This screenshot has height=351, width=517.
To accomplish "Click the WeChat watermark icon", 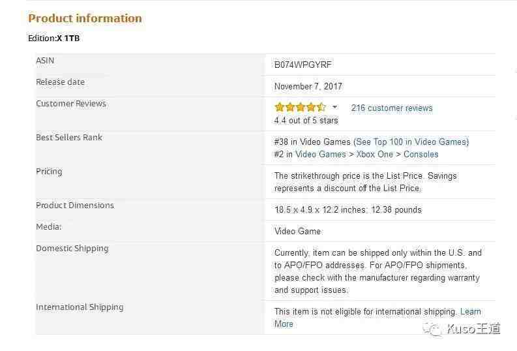I will click(432, 329).
